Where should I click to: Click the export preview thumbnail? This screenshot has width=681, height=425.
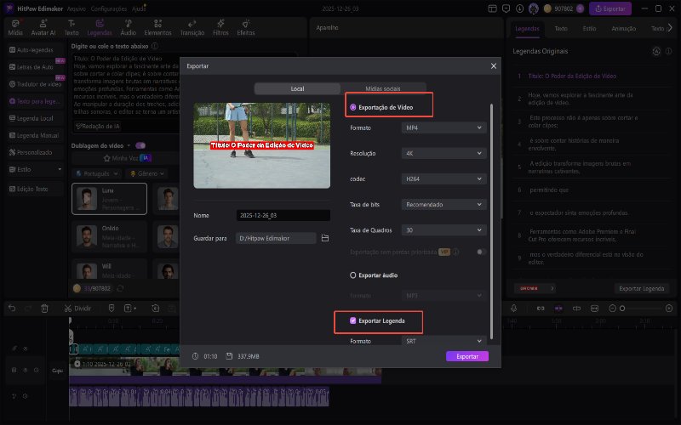pyautogui.click(x=262, y=145)
